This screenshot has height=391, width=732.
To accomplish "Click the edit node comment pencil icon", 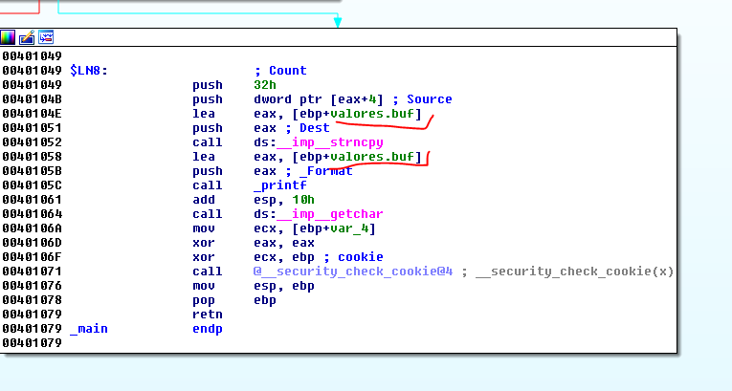I will (x=27, y=37).
